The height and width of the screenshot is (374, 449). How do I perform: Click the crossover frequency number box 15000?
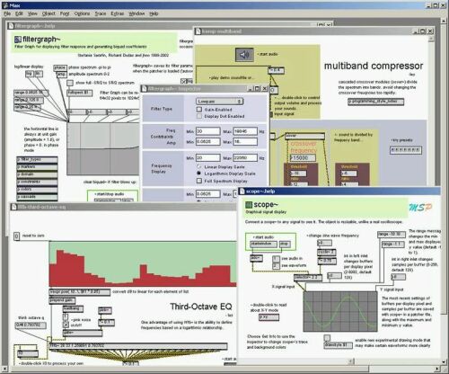pyautogui.click(x=303, y=157)
